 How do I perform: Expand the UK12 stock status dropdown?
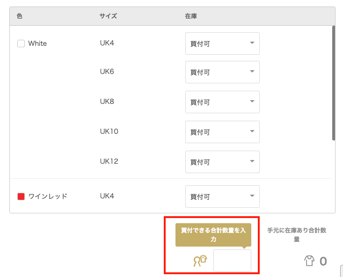coord(222,162)
